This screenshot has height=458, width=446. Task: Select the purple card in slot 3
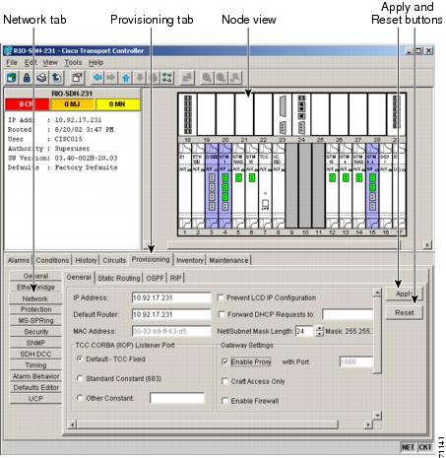coord(212,185)
